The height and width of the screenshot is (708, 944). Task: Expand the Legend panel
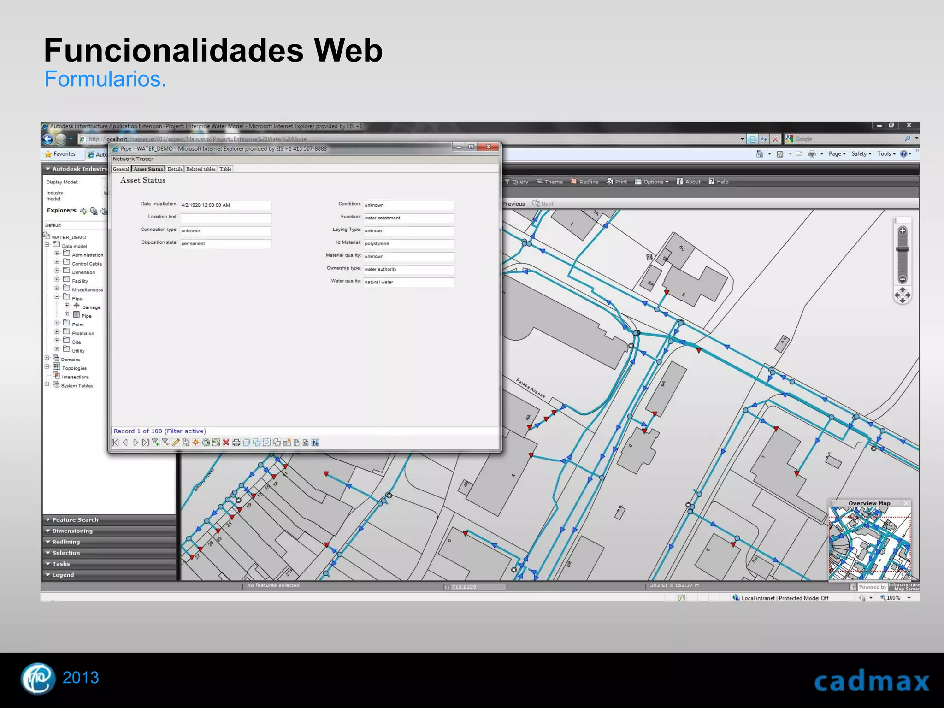click(109, 575)
